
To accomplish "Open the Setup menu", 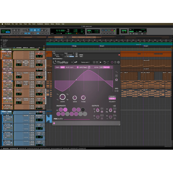I will [x=52, y=24].
